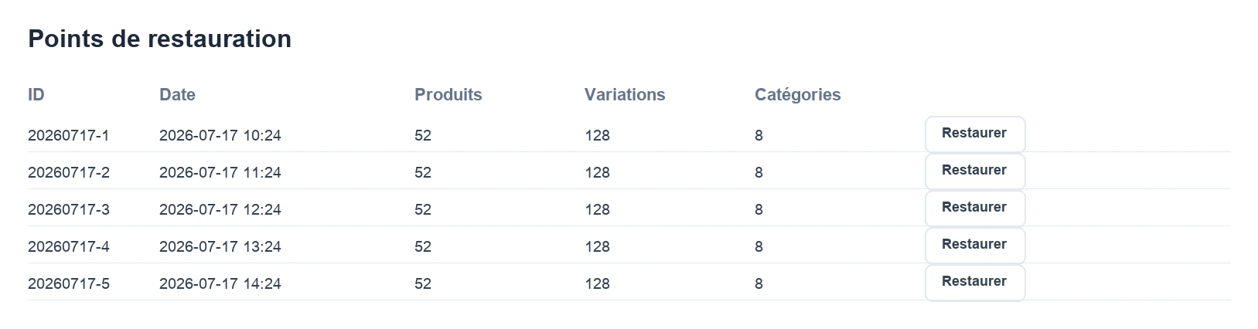Viewport: 1258px width, 329px height.
Task: Click the date 2026-07-17 13:24
Action: pyautogui.click(x=220, y=247)
